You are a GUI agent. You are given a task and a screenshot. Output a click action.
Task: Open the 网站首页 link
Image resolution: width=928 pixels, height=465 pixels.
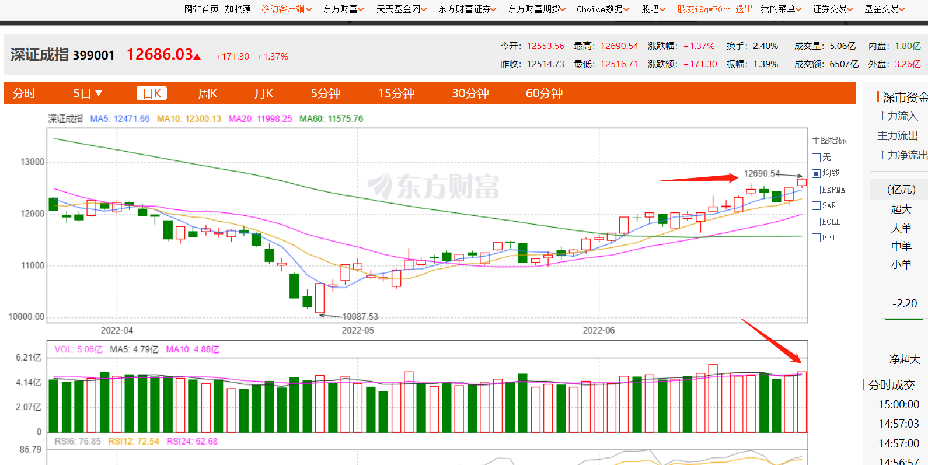tap(201, 9)
